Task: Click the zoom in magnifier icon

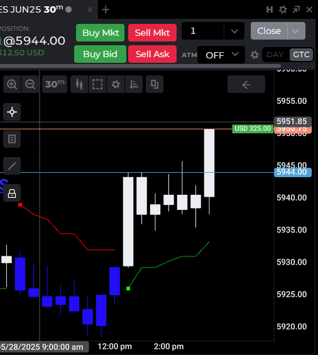Action: coord(12,84)
